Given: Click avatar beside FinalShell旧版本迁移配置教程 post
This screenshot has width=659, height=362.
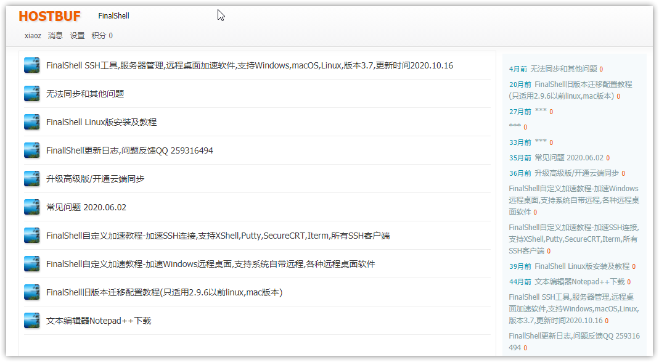Looking at the screenshot, I should pyautogui.click(x=32, y=292).
